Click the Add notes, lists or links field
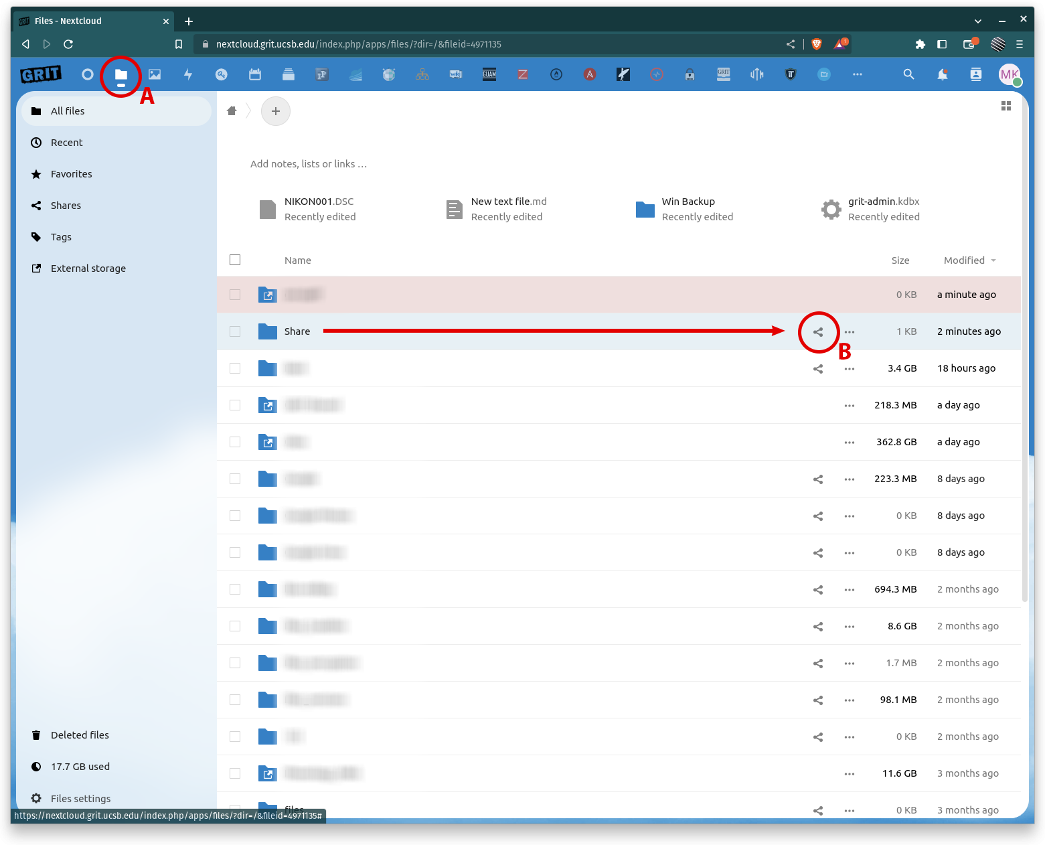The image size is (1045, 845). [x=308, y=164]
